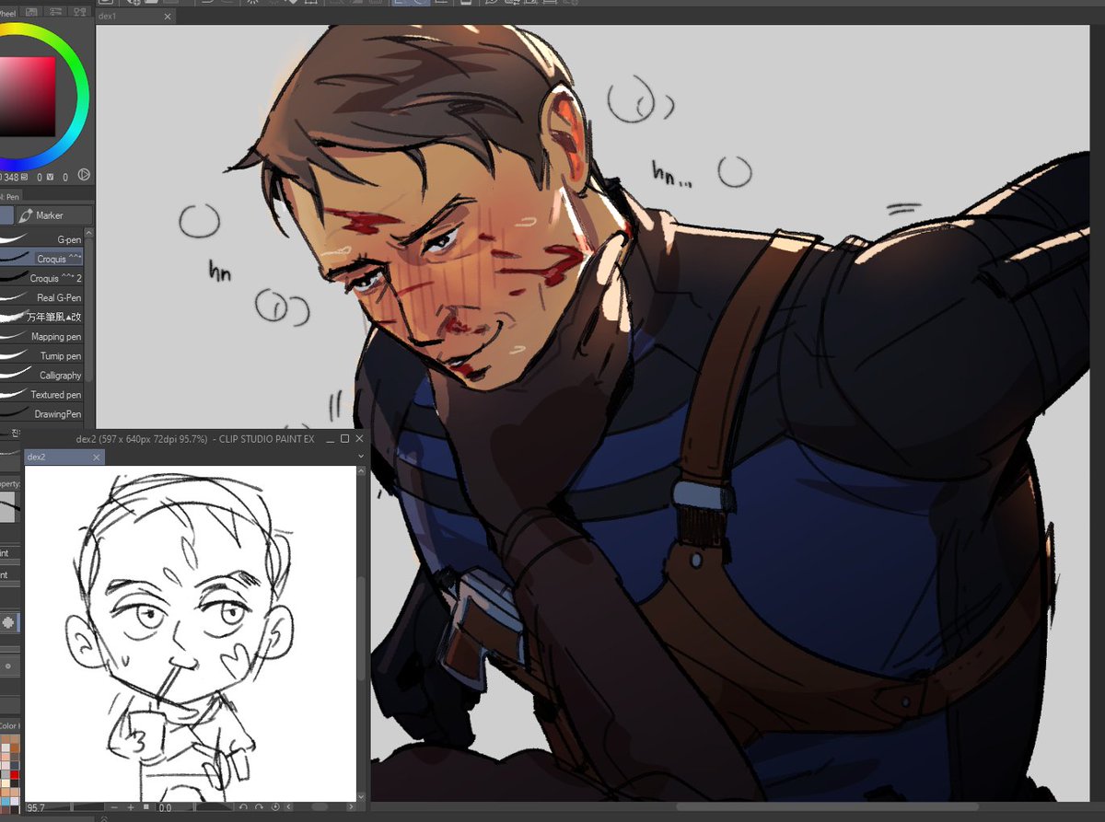The width and height of the screenshot is (1105, 822).
Task: Choose the Turnip pen brush
Action: 43,356
